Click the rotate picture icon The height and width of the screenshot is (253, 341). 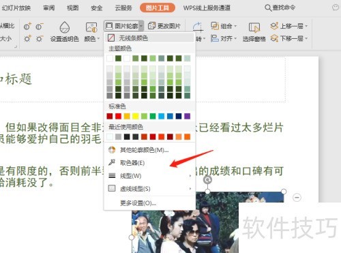tap(198, 27)
